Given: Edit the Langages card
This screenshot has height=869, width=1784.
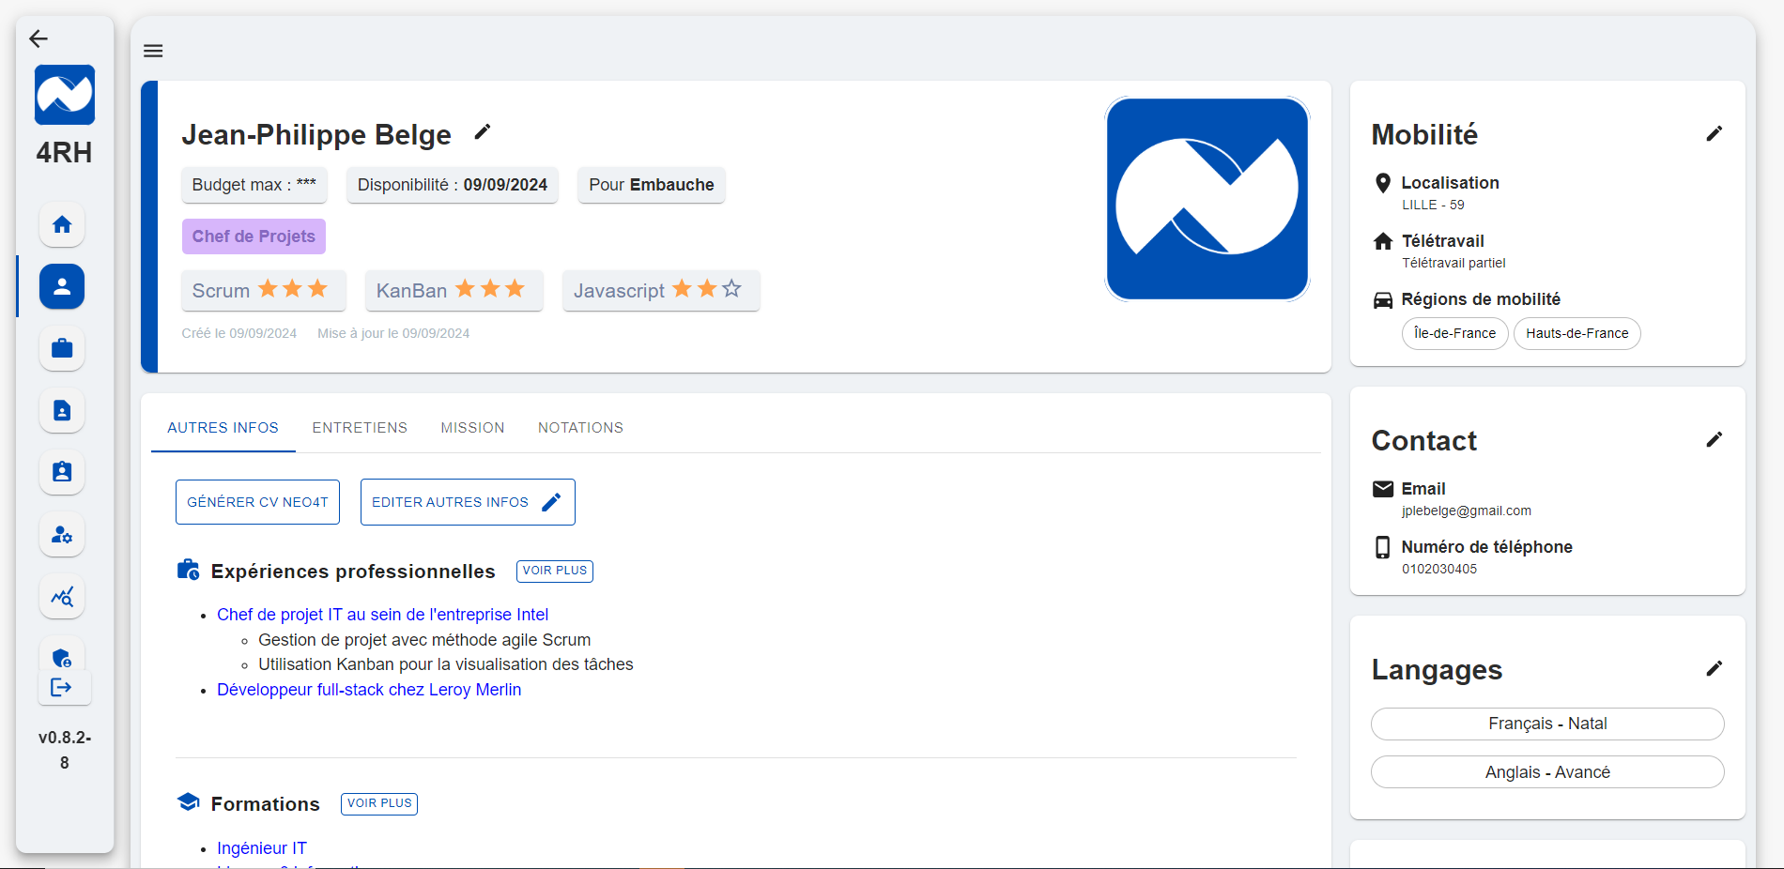Looking at the screenshot, I should pyautogui.click(x=1714, y=669).
